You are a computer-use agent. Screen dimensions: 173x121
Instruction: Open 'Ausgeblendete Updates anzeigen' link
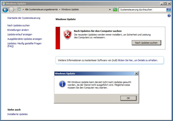pyautogui.click(x=25, y=39)
